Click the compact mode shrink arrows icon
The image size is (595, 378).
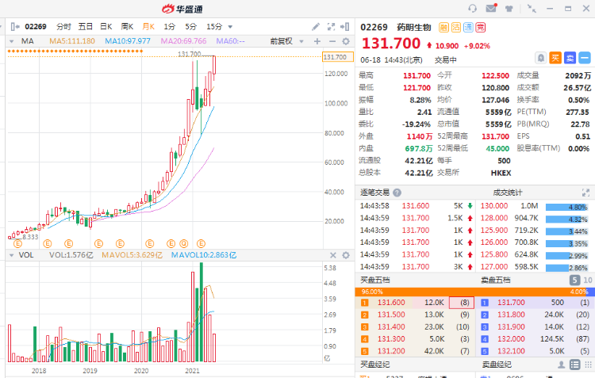[x=532, y=9]
